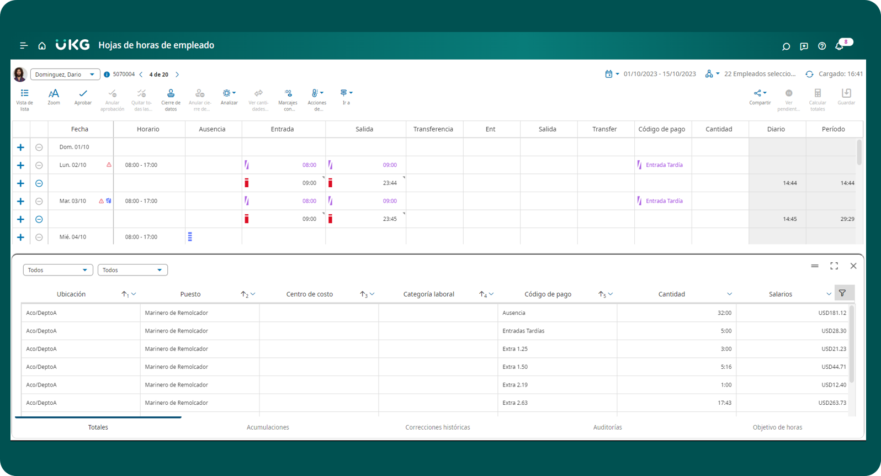881x476 pixels.
Task: Click the Compartir share button
Action: pos(760,94)
